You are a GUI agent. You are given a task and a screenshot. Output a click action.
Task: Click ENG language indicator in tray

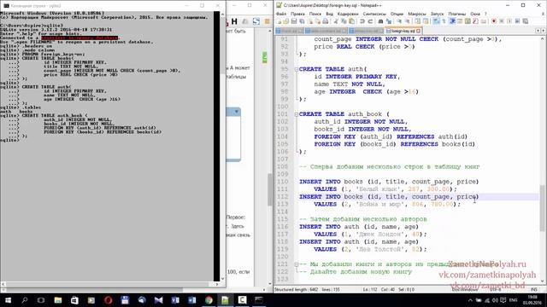(513, 300)
